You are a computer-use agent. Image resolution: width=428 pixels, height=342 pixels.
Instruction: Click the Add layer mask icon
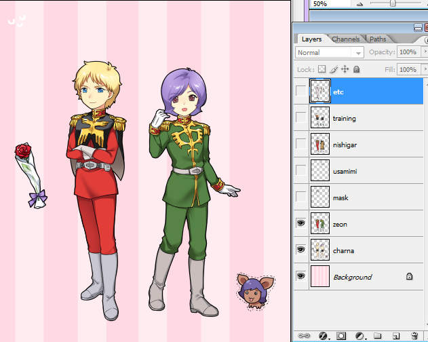[341, 336]
